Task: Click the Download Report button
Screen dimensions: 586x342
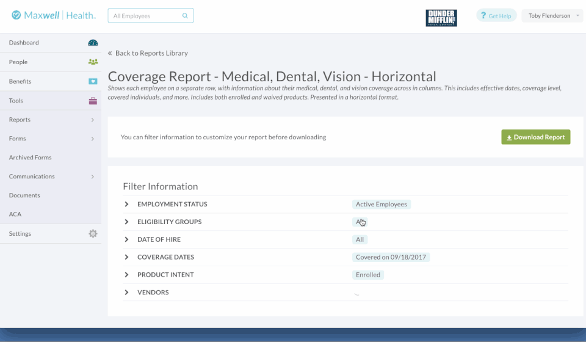Action: pos(535,137)
